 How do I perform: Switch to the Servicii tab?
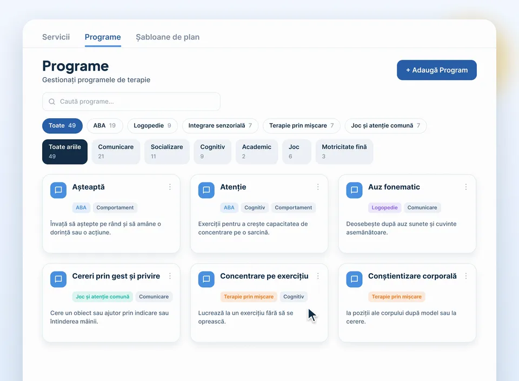click(56, 37)
